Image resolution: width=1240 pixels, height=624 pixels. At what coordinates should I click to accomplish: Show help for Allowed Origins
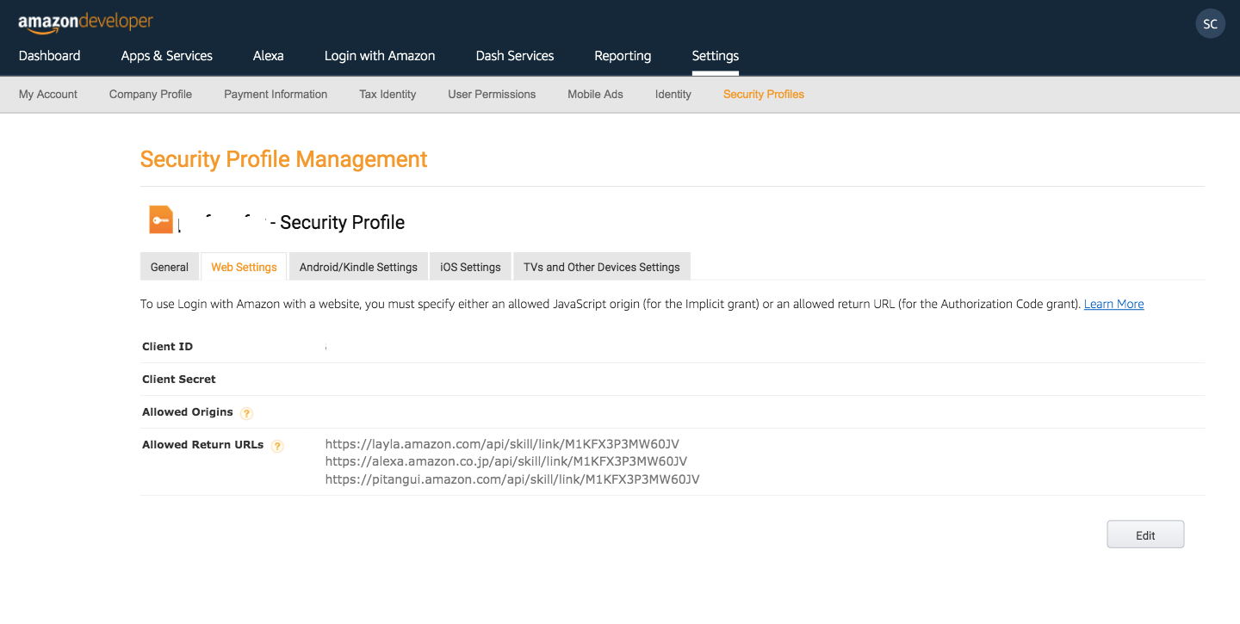pos(246,413)
